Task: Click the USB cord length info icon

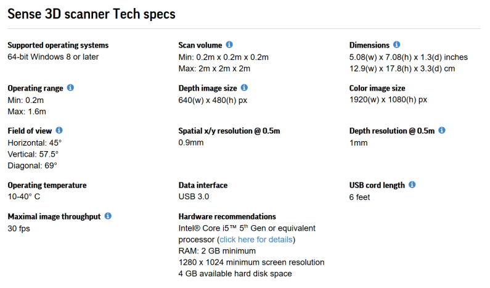Action: point(412,184)
